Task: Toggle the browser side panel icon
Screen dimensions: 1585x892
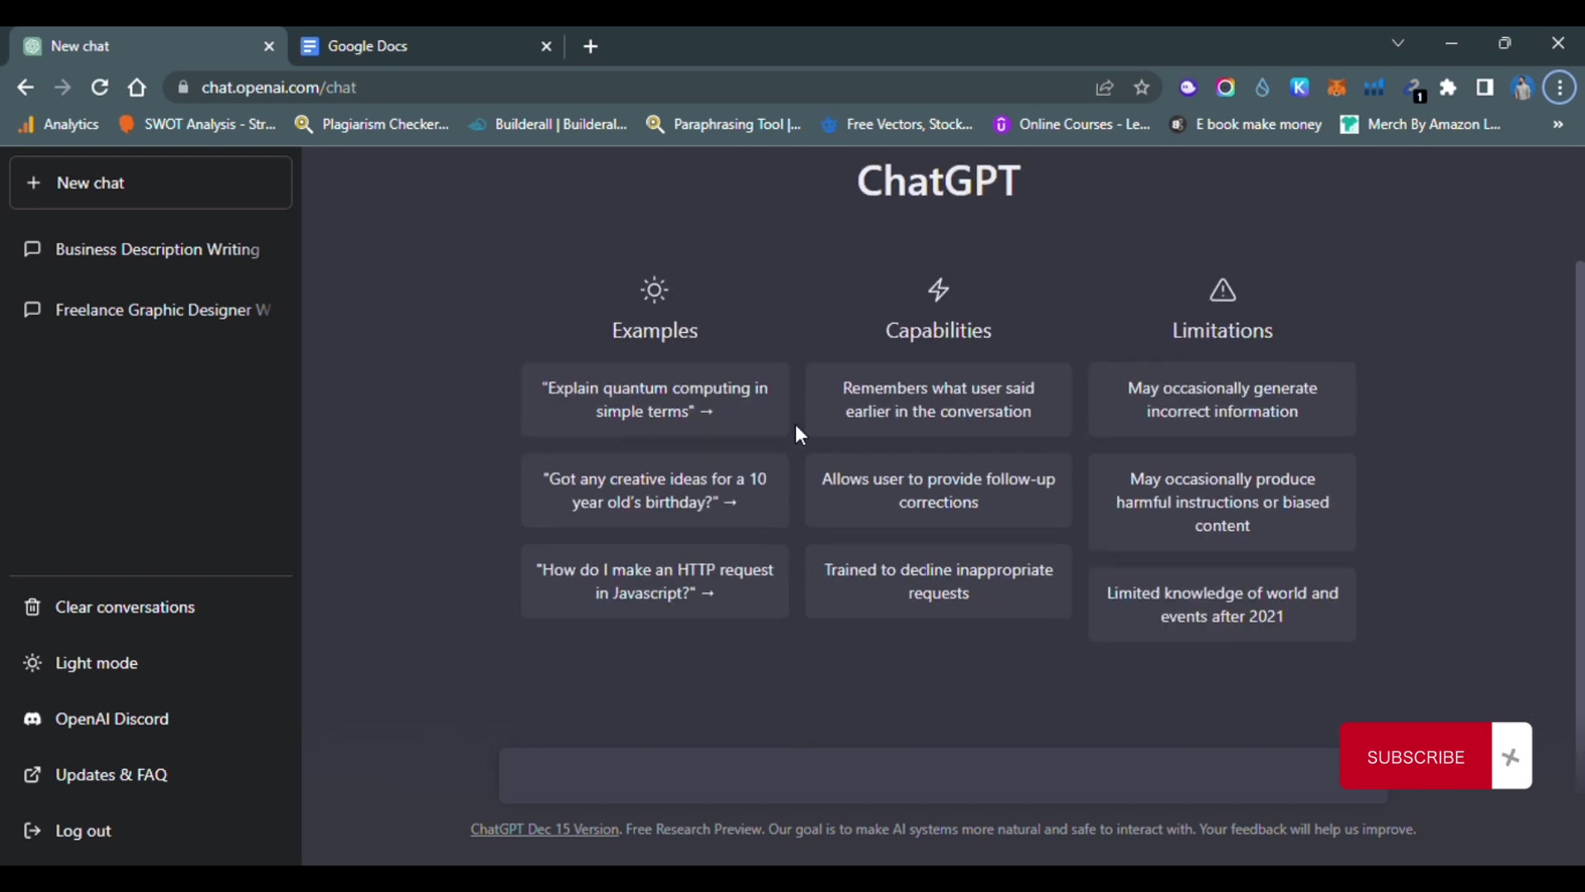Action: (1485, 88)
